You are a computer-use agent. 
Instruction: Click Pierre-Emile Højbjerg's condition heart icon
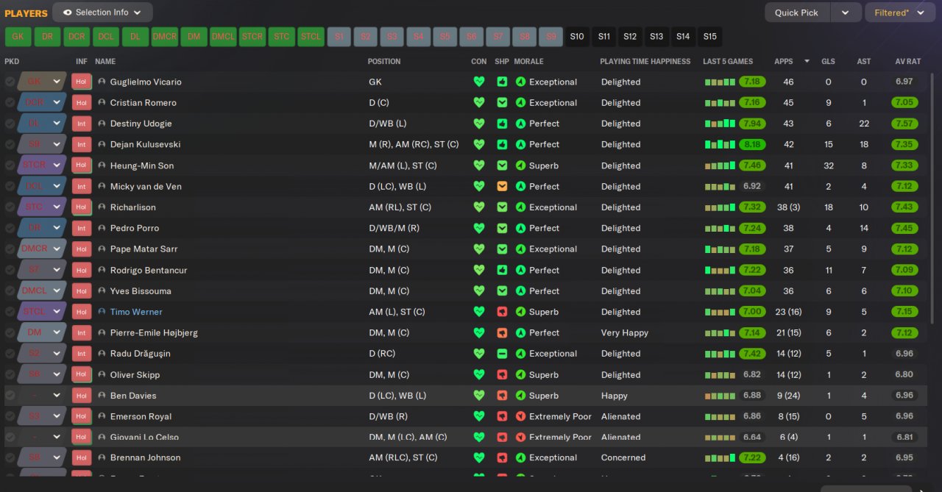(479, 332)
